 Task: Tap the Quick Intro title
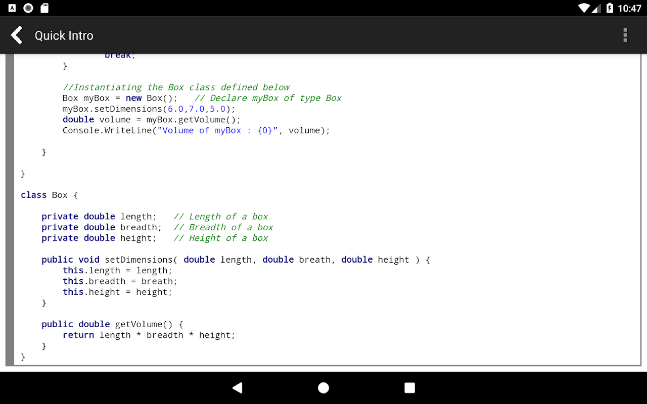[x=64, y=35]
